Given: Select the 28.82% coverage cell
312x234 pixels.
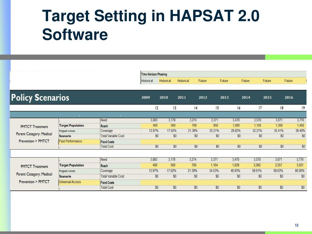Looking at the screenshot, I should click(x=236, y=131).
